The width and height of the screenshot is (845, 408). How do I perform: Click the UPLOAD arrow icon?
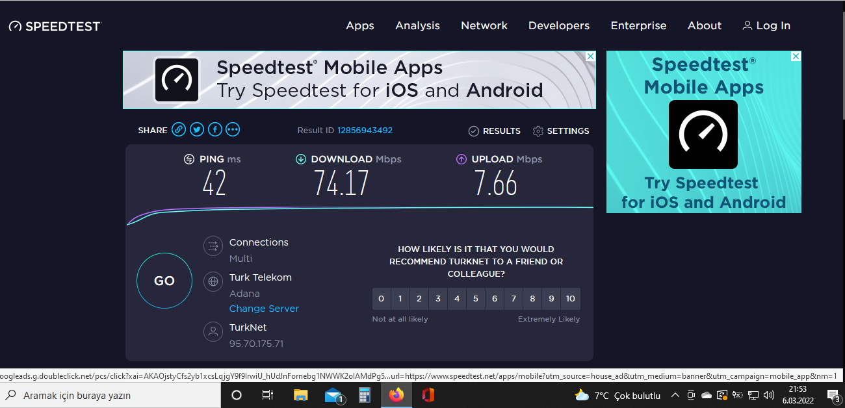pyautogui.click(x=461, y=159)
